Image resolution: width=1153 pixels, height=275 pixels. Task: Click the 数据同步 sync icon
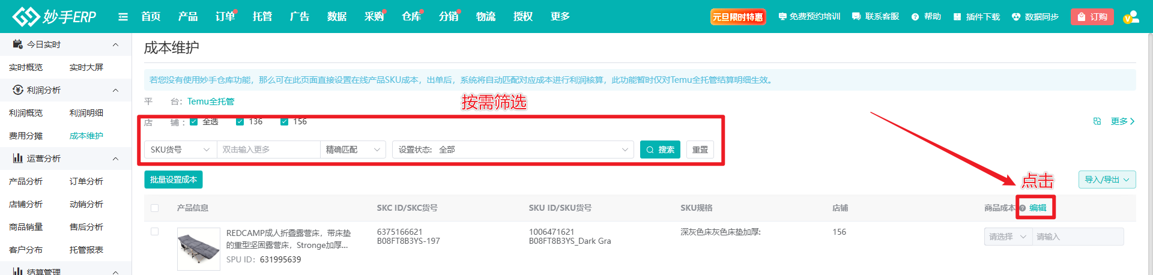tap(1016, 17)
